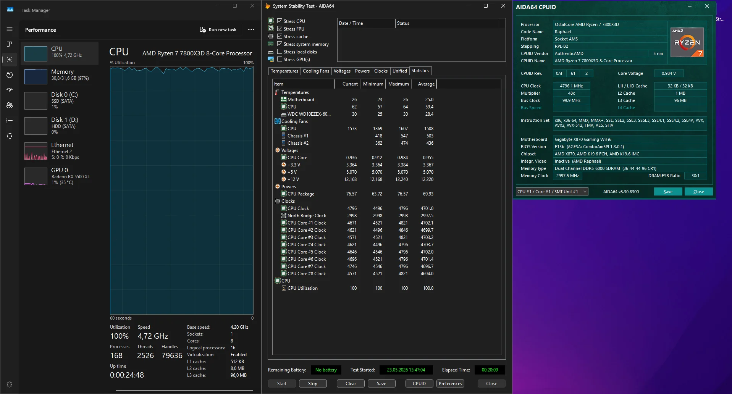Collapse the Cooling Fans tree group
The width and height of the screenshot is (732, 394).
pos(278,121)
